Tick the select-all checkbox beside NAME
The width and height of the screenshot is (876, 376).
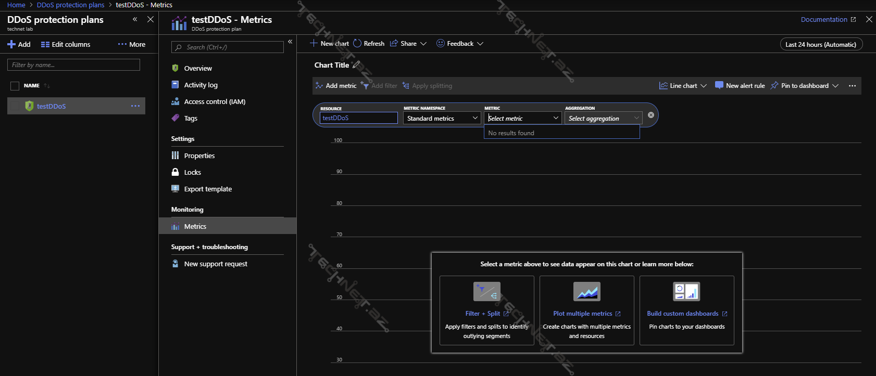(15, 86)
